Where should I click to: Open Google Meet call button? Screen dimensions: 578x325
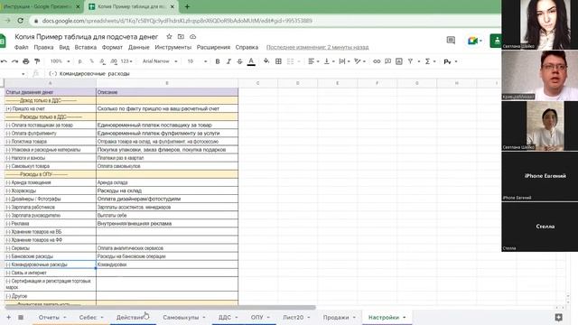click(x=474, y=41)
